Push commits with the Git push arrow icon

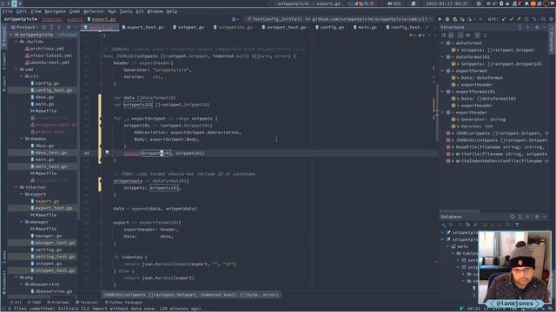coord(519,19)
